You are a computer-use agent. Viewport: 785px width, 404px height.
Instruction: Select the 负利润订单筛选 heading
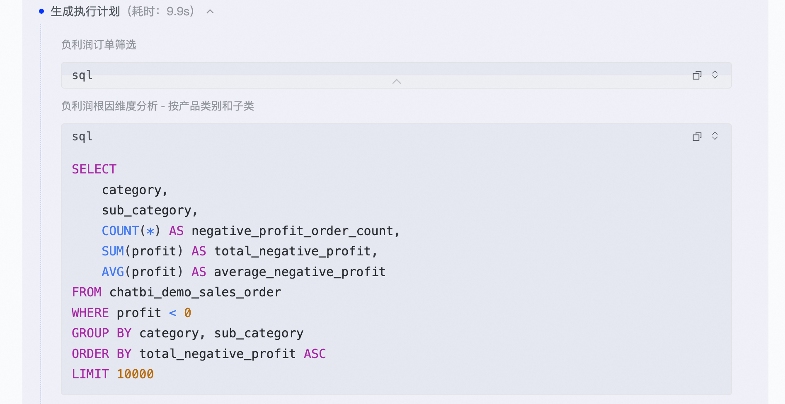click(x=99, y=45)
